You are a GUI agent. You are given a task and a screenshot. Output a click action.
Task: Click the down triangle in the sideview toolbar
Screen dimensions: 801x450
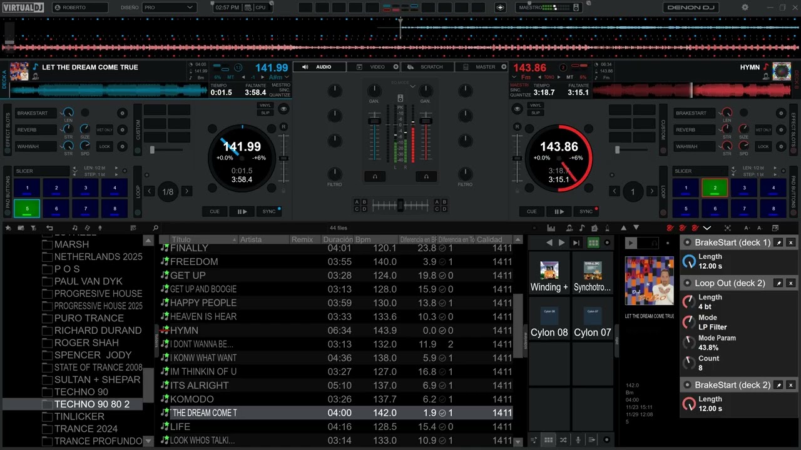636,227
